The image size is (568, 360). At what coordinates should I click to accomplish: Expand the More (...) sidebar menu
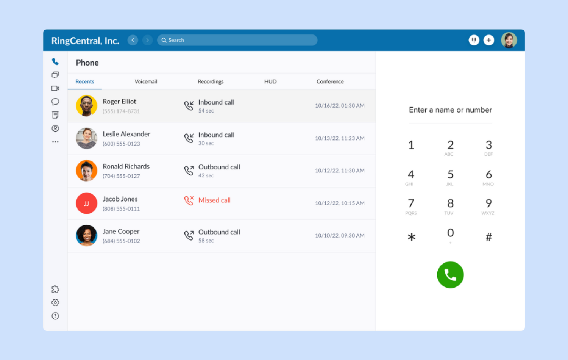tap(55, 141)
